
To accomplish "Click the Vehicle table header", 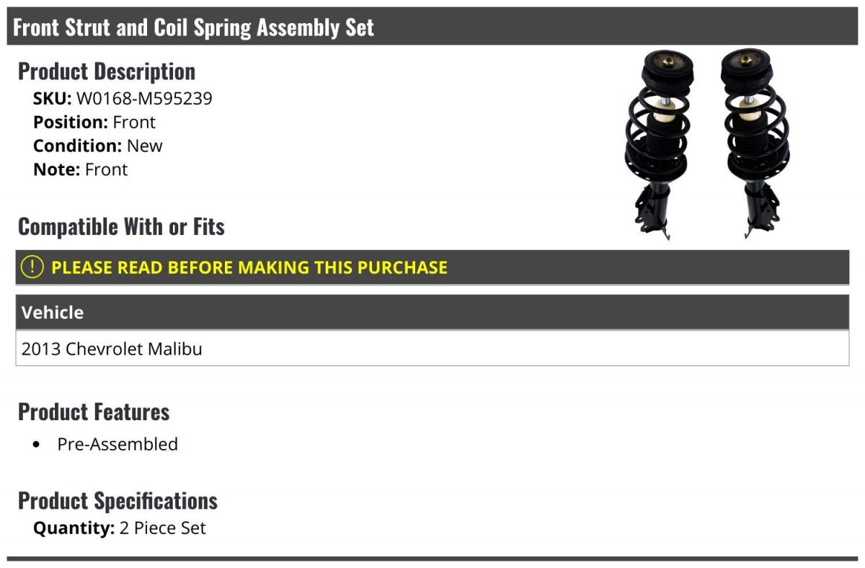I will point(432,312).
